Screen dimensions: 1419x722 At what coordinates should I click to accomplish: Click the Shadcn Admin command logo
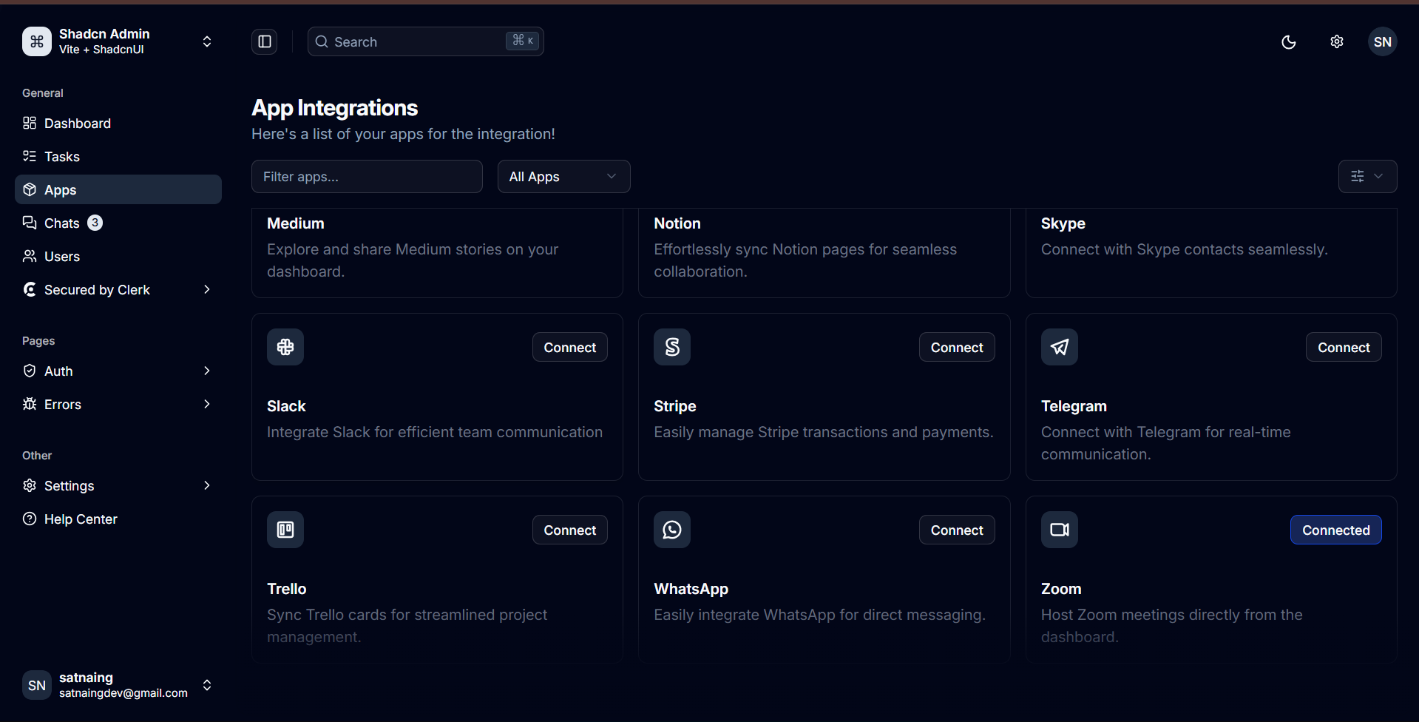coord(37,41)
